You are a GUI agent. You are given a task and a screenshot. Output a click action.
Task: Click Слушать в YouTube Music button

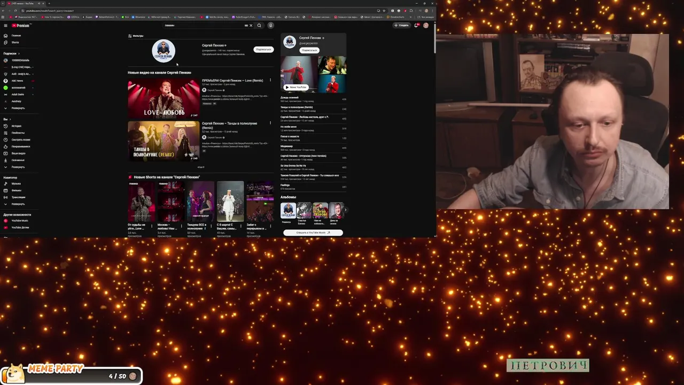point(313,233)
